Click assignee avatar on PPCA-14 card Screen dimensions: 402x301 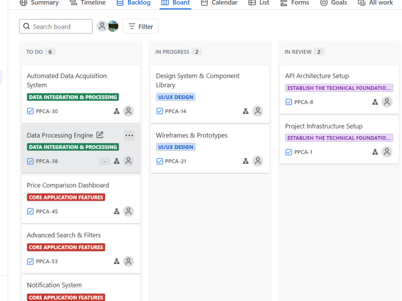258,111
